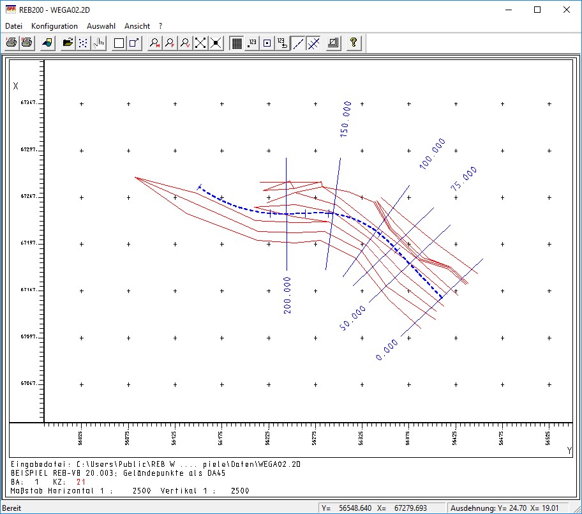Open the Konfiguration menu
This screenshot has width=582, height=514.
click(55, 26)
